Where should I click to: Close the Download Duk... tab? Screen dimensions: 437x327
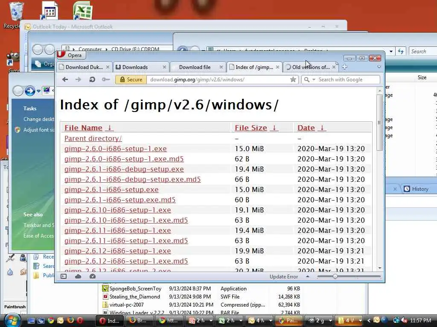(x=108, y=67)
